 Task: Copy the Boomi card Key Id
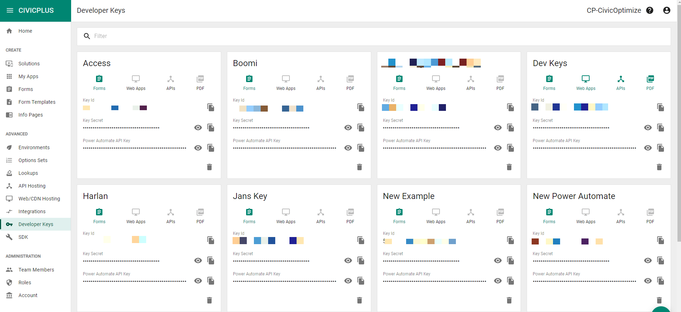[361, 107]
